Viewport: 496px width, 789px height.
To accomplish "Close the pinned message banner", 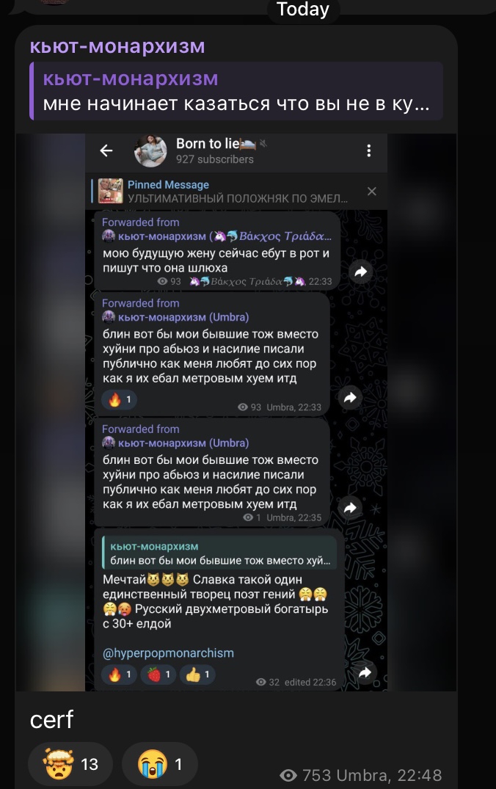I will coord(372,192).
